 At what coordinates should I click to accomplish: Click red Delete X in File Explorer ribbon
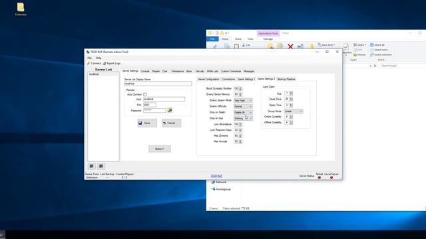click(x=290, y=46)
